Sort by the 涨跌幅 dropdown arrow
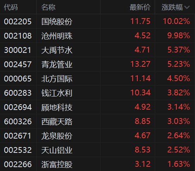 (187, 7)
